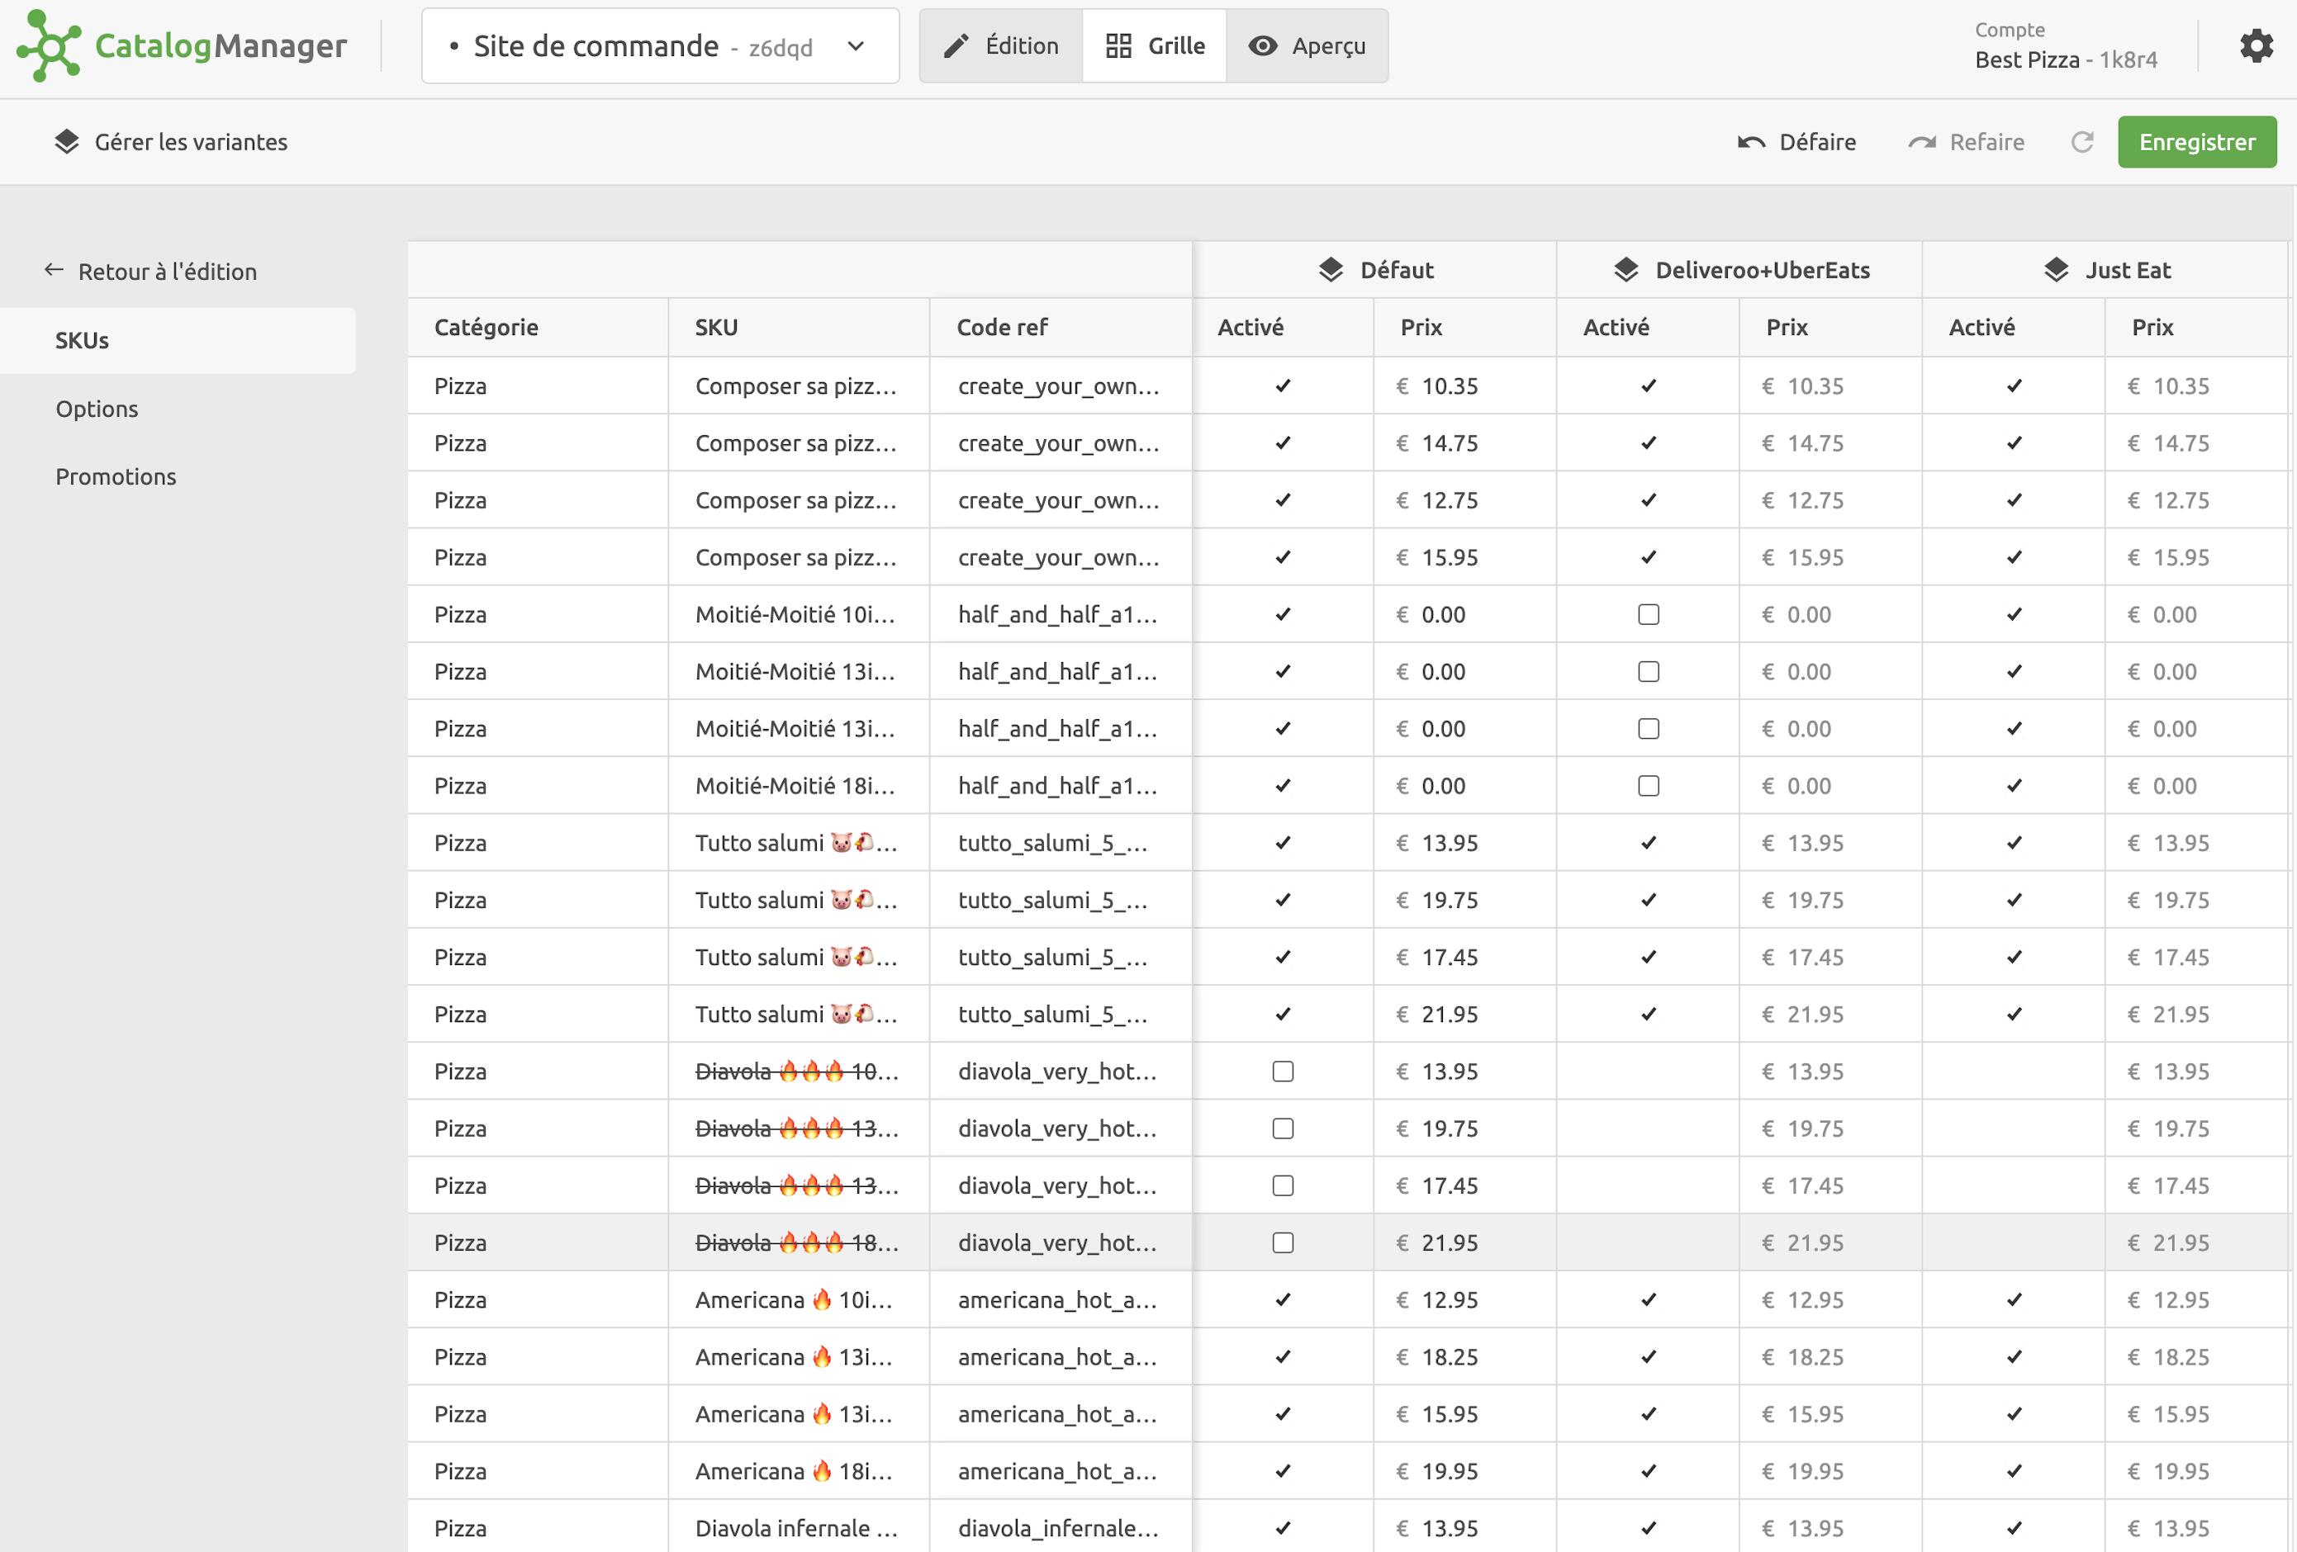
Task: Click the undo arrow icon by Défaire
Action: coord(1751,142)
